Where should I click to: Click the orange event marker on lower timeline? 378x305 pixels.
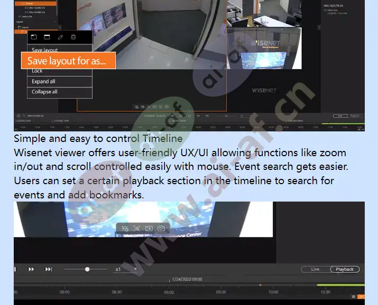tap(260, 285)
